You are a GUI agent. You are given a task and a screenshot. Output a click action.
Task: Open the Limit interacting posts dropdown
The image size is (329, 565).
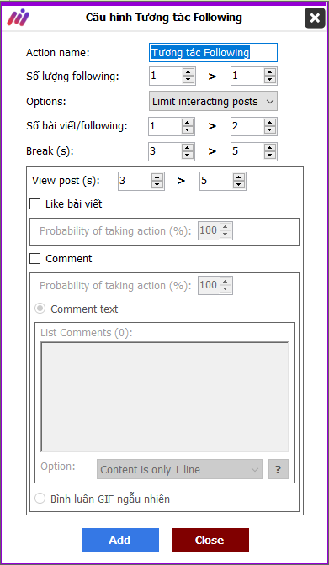pos(213,101)
